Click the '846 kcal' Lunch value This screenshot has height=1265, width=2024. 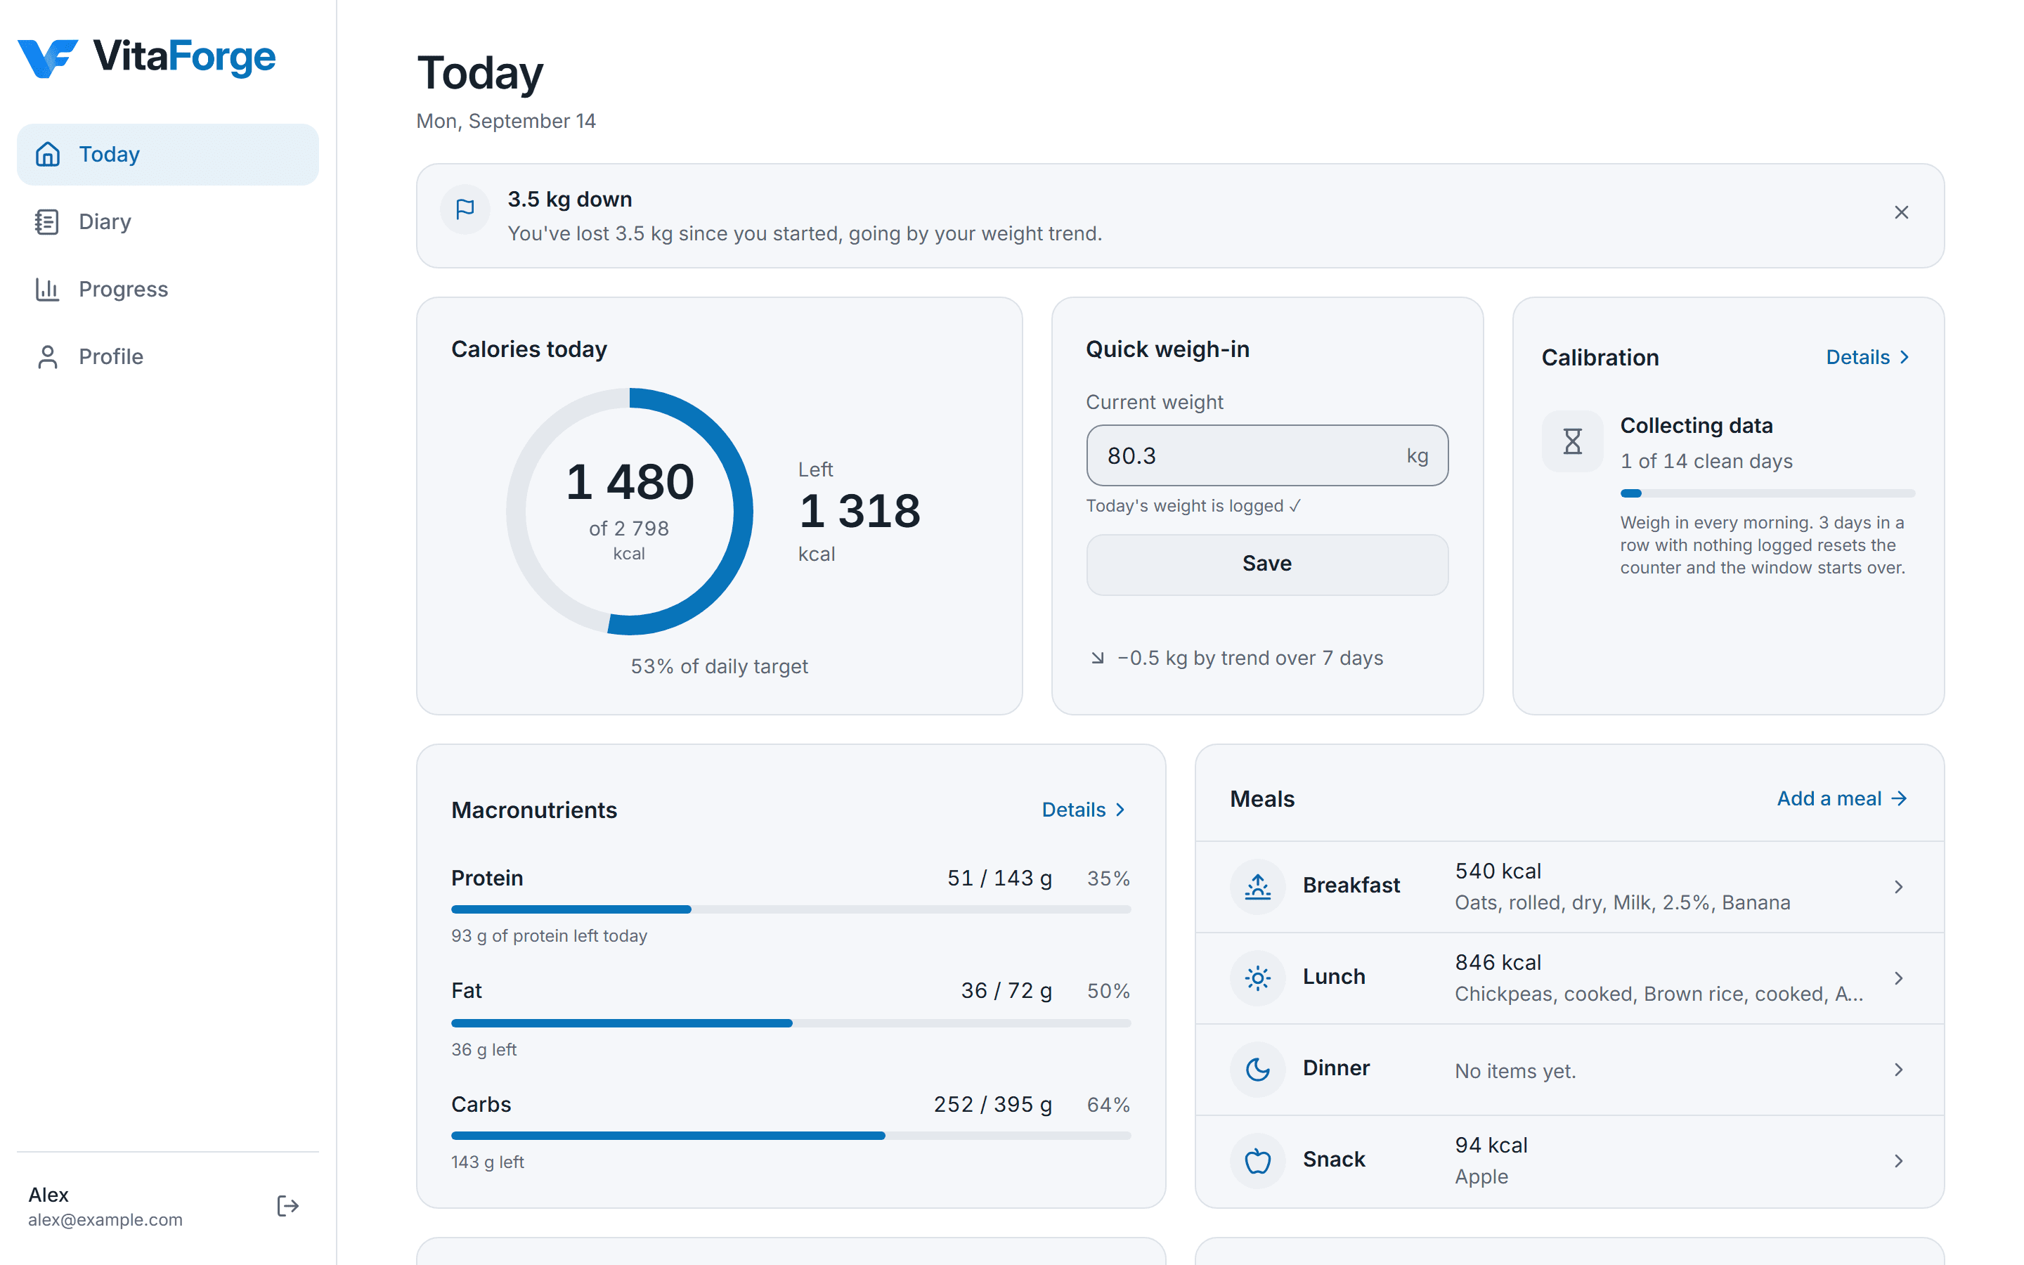click(x=1498, y=963)
